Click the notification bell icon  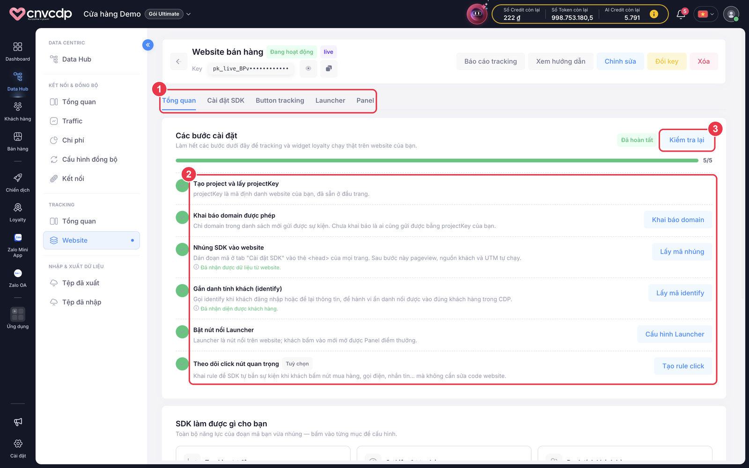pyautogui.click(x=681, y=14)
